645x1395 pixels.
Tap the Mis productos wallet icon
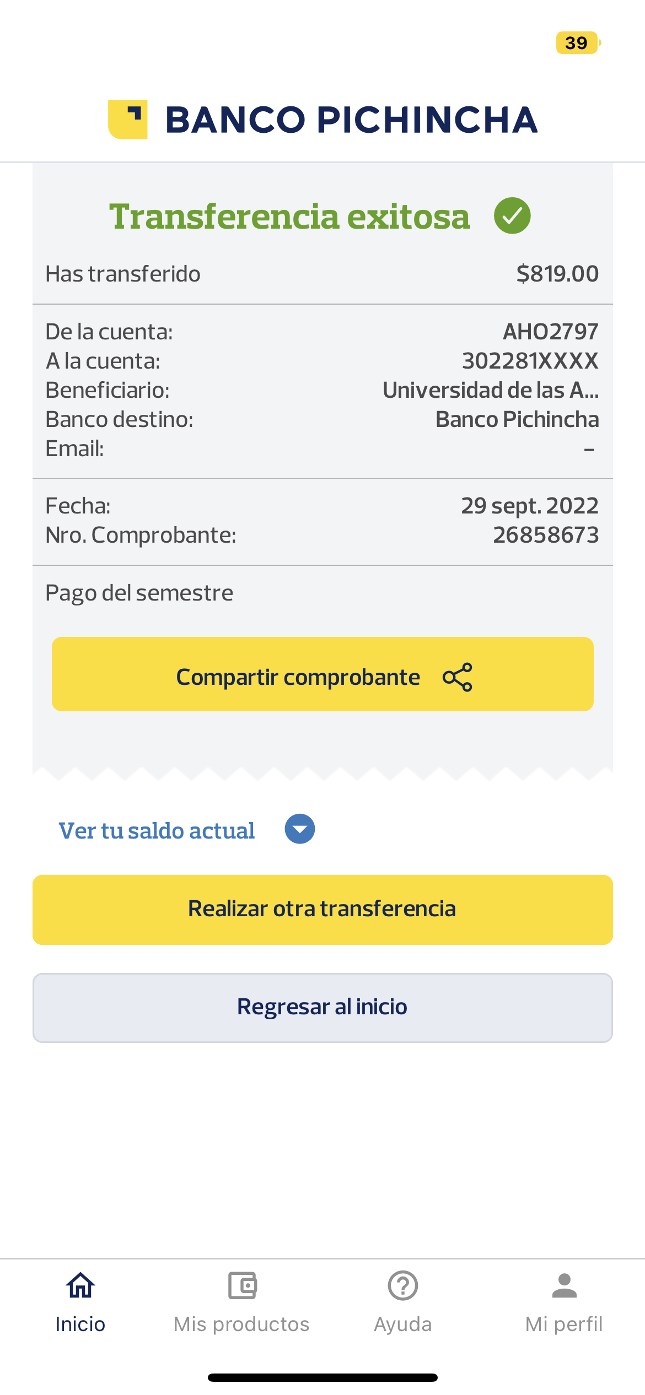(242, 1285)
